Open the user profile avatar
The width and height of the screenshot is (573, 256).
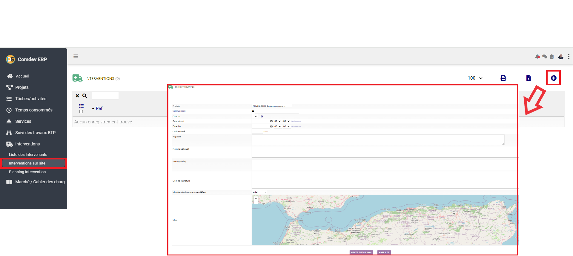[x=561, y=56]
